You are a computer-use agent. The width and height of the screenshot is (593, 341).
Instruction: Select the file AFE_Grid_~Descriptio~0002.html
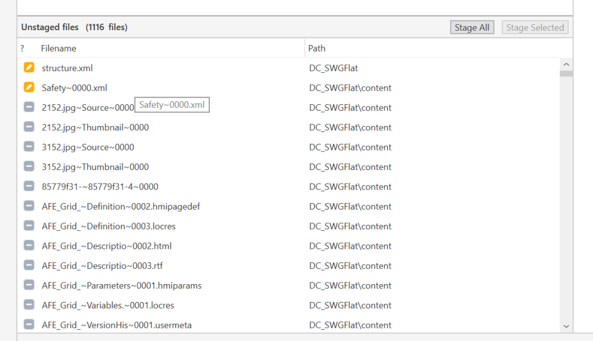(106, 246)
